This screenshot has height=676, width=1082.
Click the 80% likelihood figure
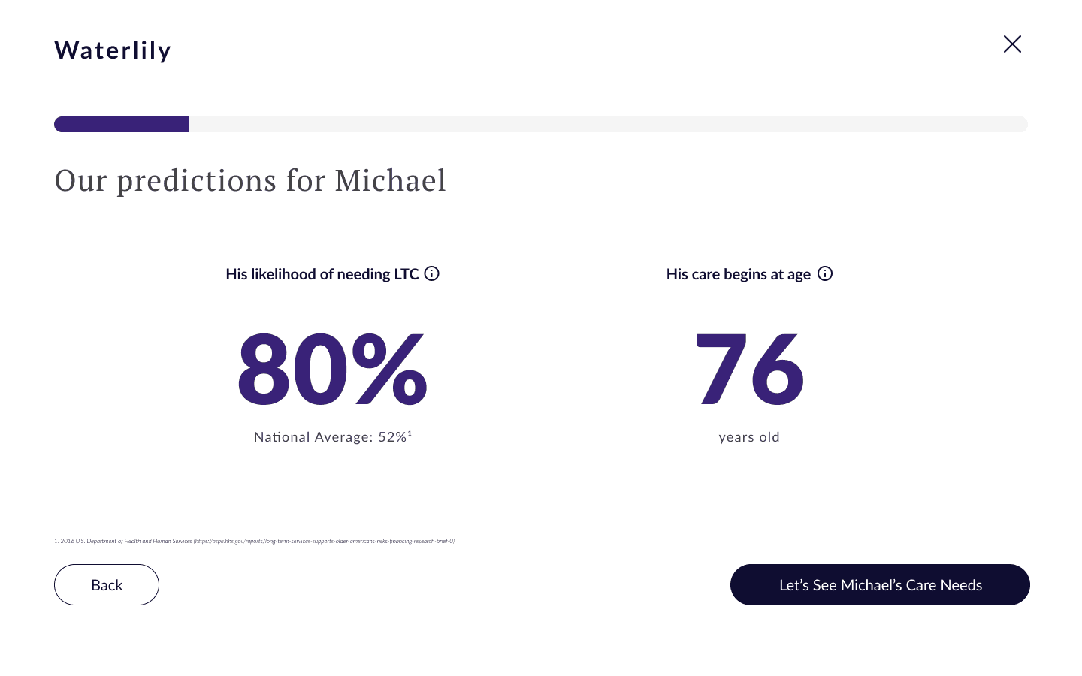coord(331,370)
